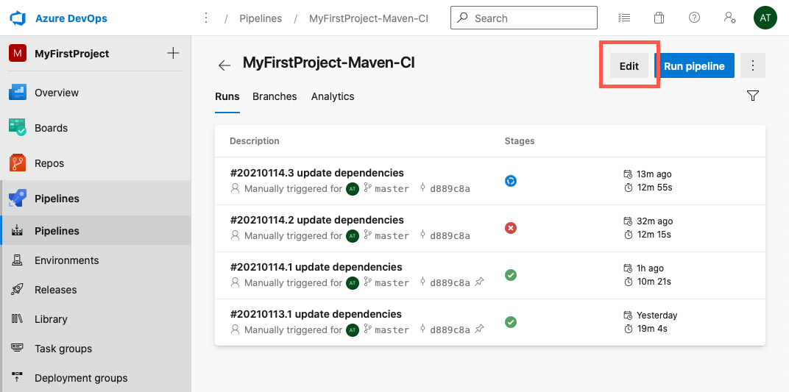Open more actions beside Run pipeline
The height and width of the screenshot is (392, 789).
(x=753, y=65)
